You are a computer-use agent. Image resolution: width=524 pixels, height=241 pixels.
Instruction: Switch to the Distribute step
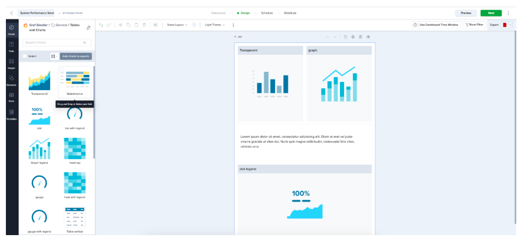pos(290,12)
